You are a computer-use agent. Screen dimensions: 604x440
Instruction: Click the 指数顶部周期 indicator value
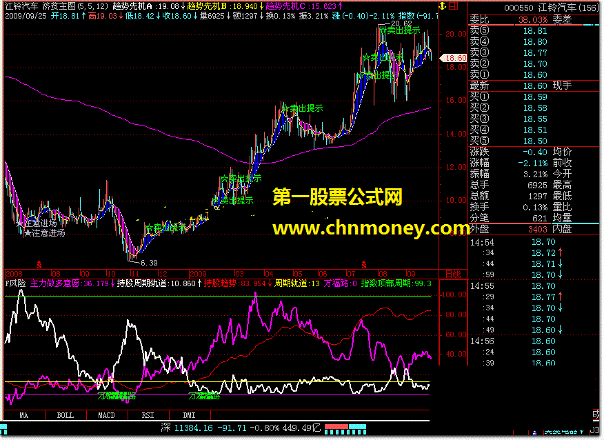pyautogui.click(x=396, y=283)
